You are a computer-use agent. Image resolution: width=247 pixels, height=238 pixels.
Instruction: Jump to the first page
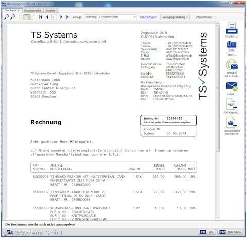(x=41, y=17)
